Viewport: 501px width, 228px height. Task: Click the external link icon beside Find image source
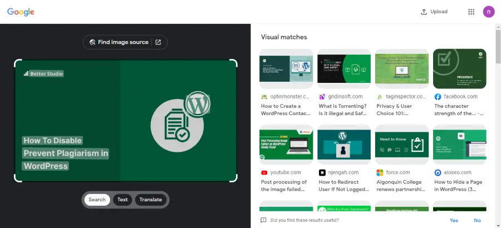158,42
